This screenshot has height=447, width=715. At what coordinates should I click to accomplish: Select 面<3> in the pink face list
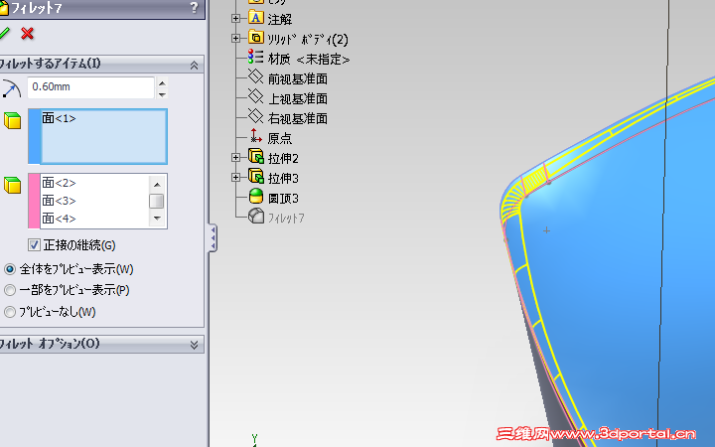coord(59,201)
